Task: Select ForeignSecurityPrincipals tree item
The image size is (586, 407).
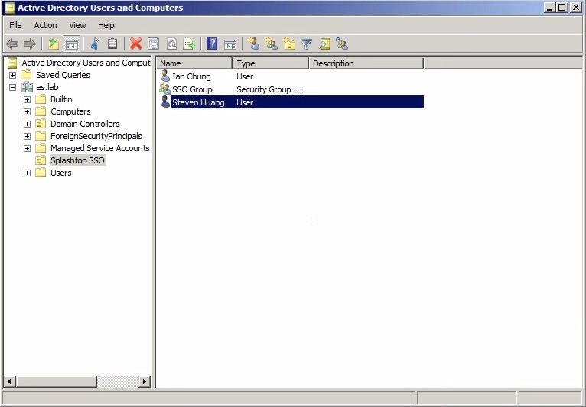Action: click(x=96, y=136)
